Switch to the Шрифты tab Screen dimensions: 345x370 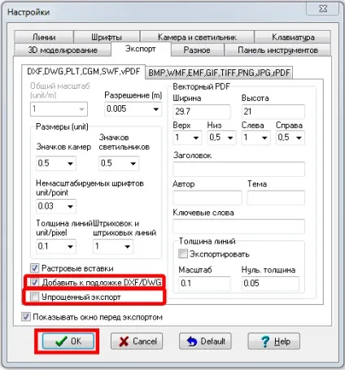(x=107, y=37)
